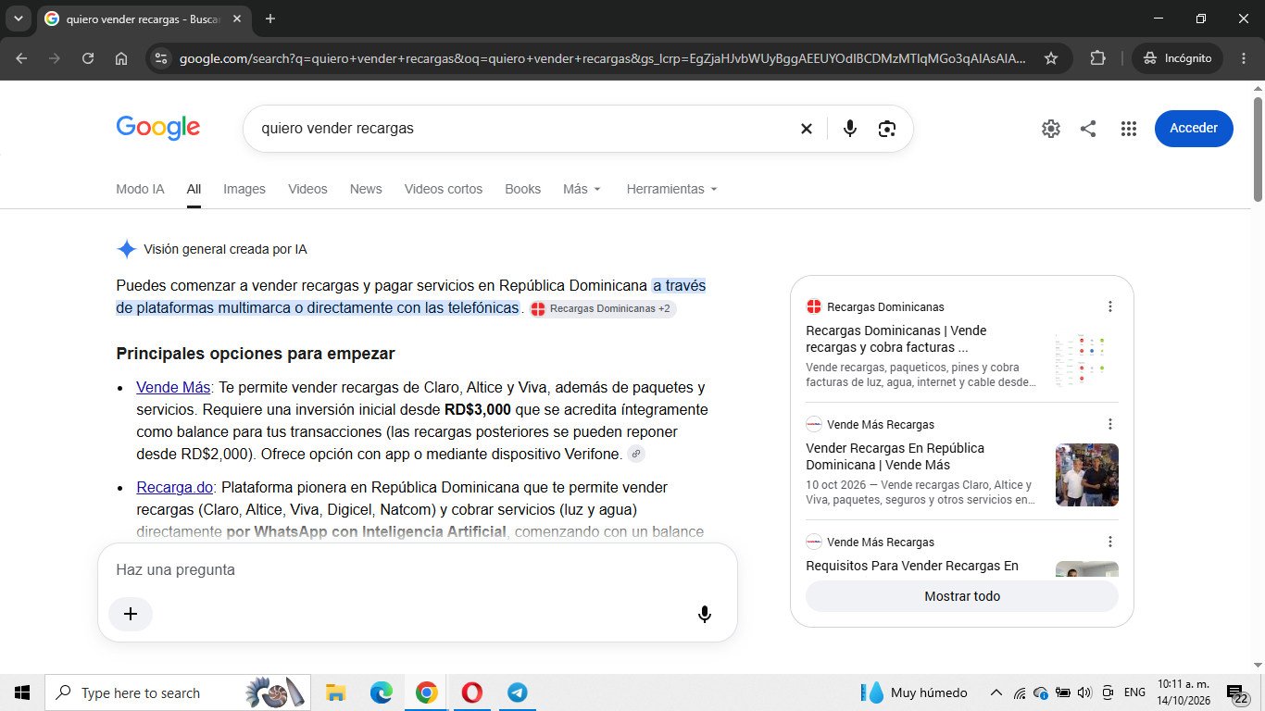The image size is (1265, 711).
Task: Click the Incógnito profile button
Action: (1178, 58)
